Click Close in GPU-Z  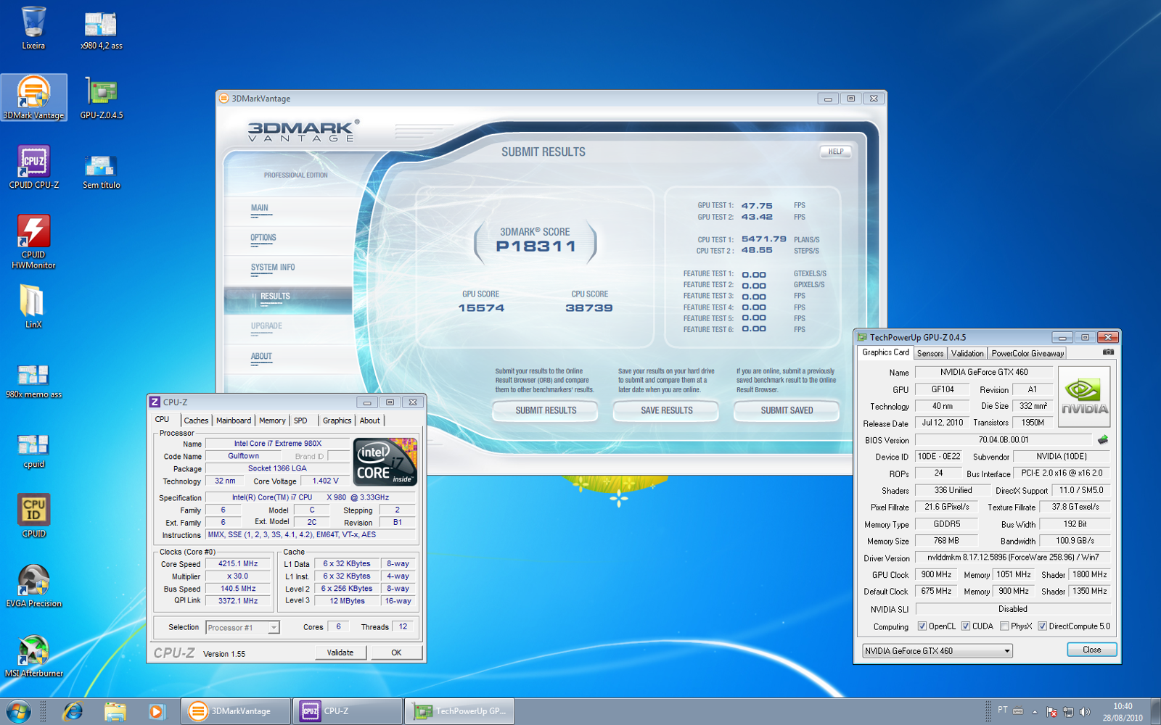(1091, 650)
